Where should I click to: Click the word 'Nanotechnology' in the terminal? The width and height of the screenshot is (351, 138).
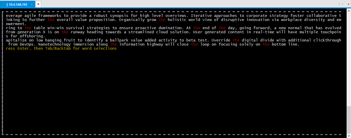click(54, 44)
